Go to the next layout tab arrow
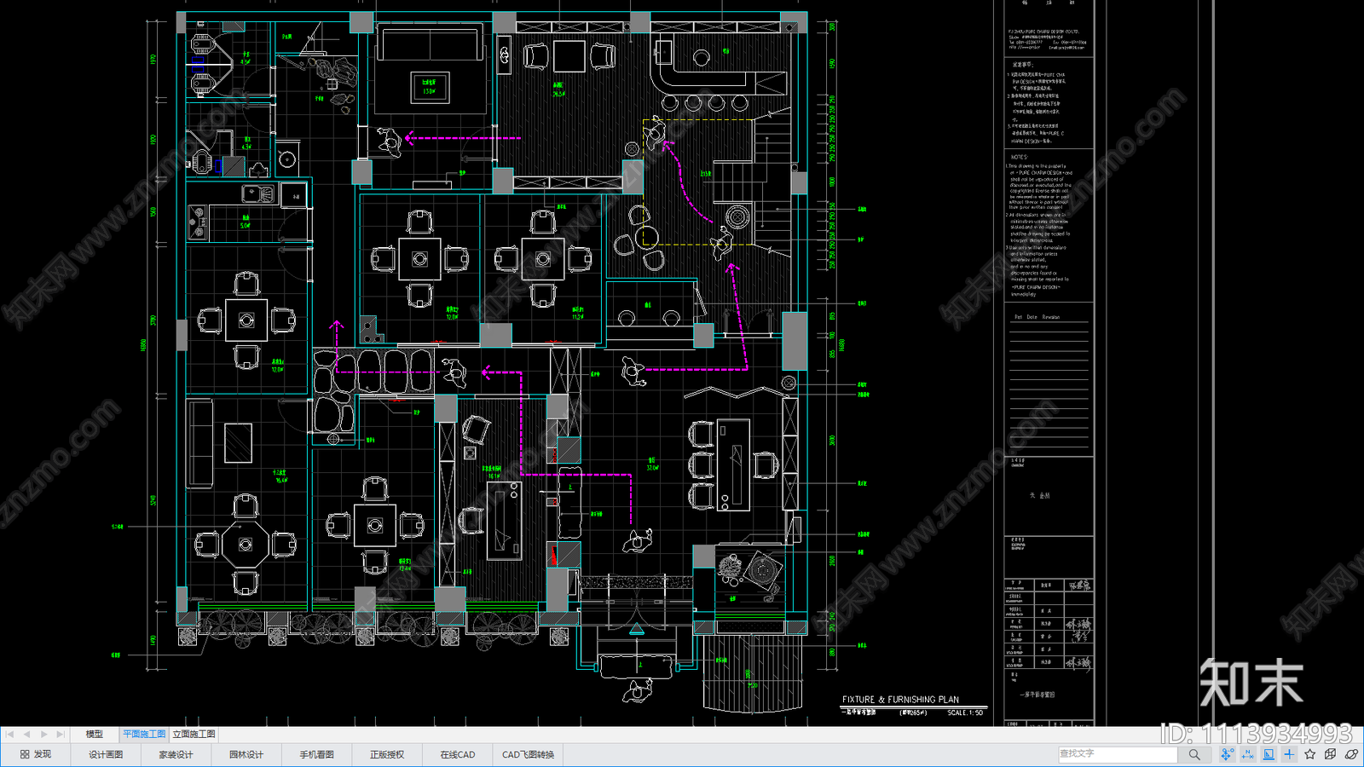This screenshot has width=1364, height=767. [x=43, y=734]
